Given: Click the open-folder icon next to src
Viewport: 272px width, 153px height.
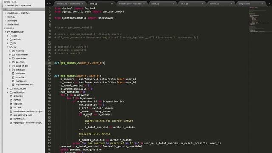Looking at the screenshot, I should click(11, 47).
